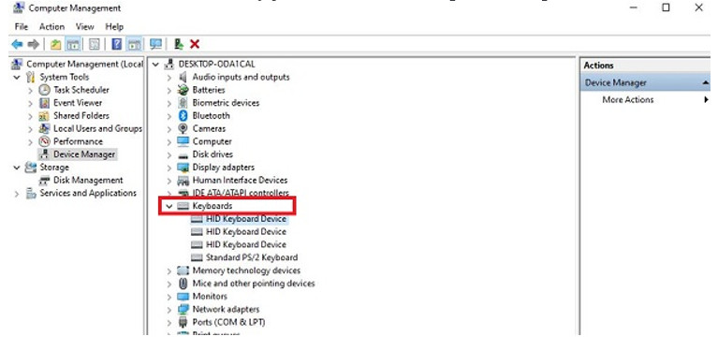This screenshot has height=351, width=718.
Task: Click the Back arrow in the toolbar
Action: tap(17, 44)
